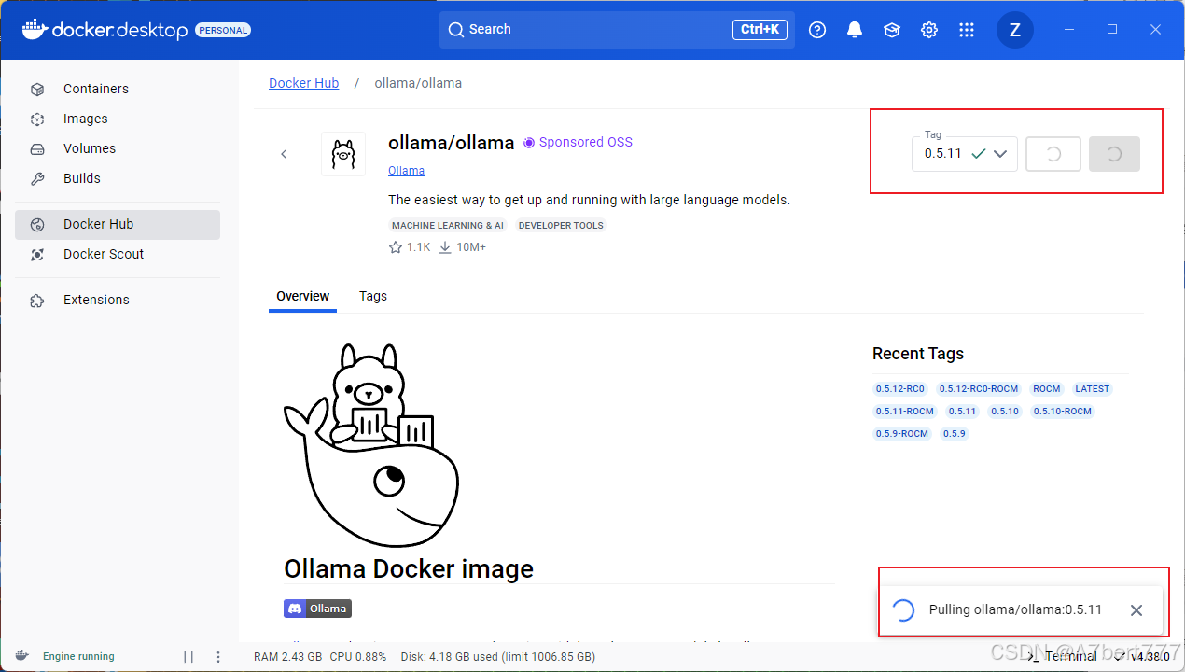Select the 0.5.9-ROCM recent tag
This screenshot has height=672, width=1185.
[x=902, y=434]
